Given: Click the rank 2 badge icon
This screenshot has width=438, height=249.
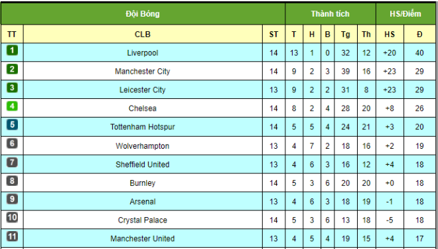Looking at the screenshot, I should click(12, 69).
